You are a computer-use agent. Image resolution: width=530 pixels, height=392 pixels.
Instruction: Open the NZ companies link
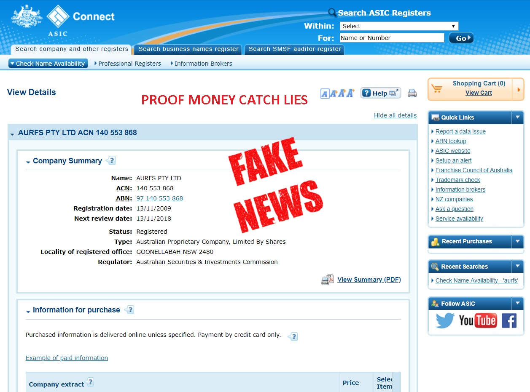tap(454, 199)
